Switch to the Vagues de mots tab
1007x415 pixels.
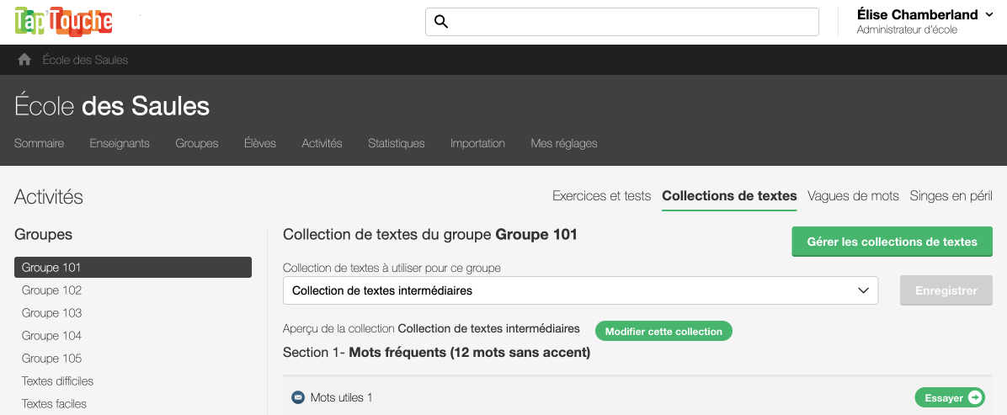point(853,196)
